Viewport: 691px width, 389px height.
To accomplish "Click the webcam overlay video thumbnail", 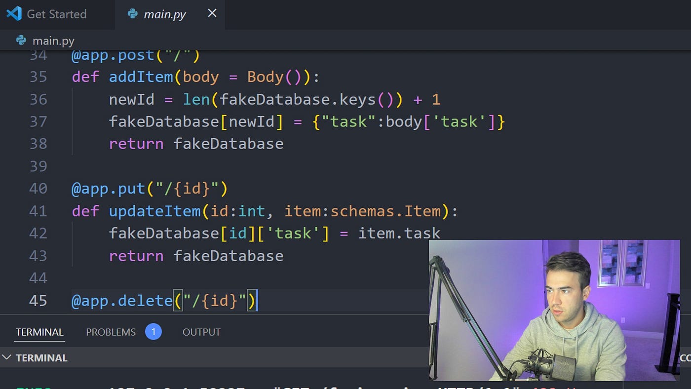I will point(554,310).
